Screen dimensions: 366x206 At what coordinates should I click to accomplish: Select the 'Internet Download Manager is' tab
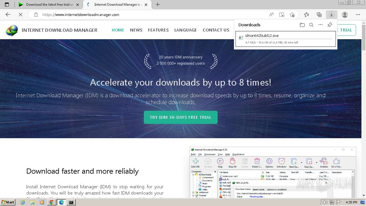(x=117, y=5)
